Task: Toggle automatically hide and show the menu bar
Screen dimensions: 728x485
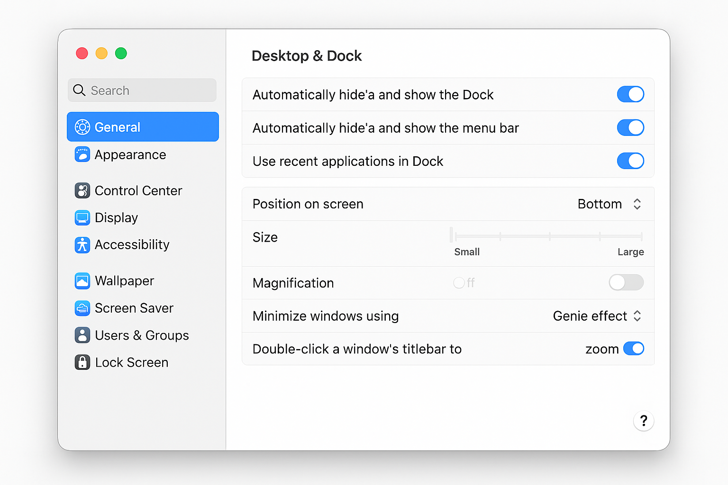Action: (630, 127)
